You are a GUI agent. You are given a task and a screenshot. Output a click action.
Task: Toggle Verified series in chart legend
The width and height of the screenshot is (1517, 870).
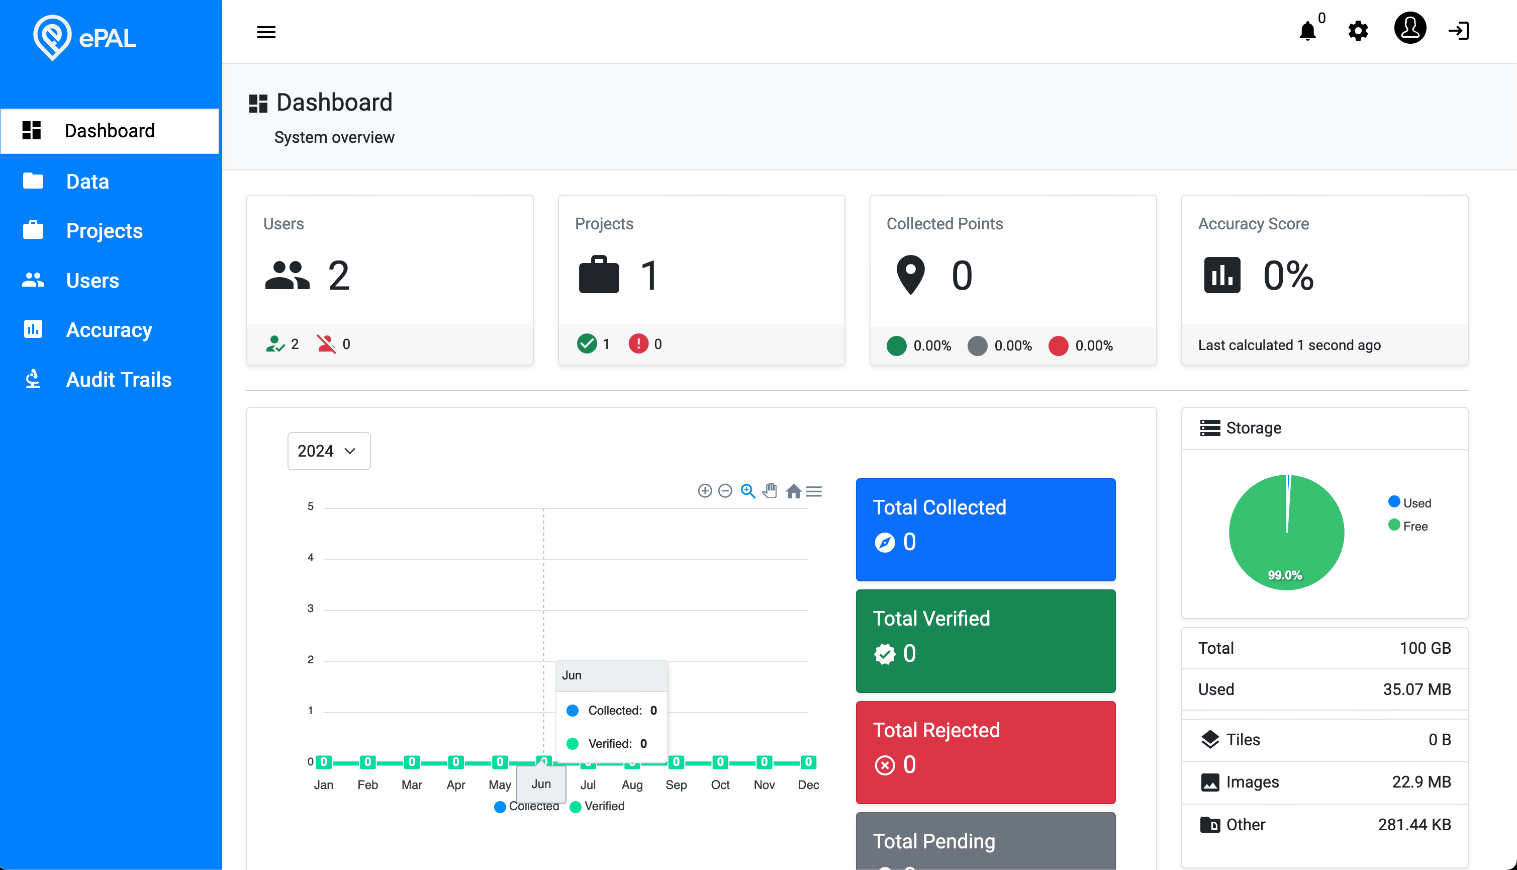599,806
